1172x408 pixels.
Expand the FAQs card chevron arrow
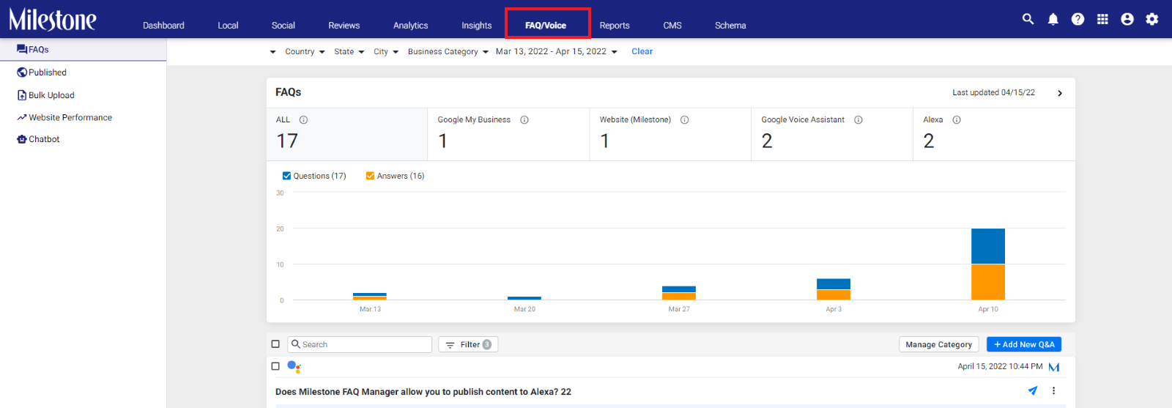pos(1060,93)
